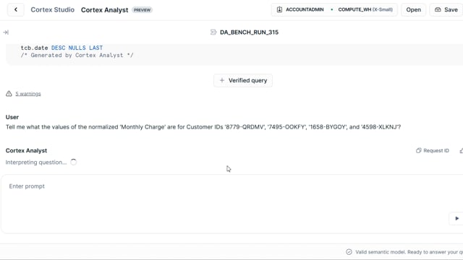The image size is (463, 260).
Task: Expand the collapsed side panel icon
Action: 6,32
